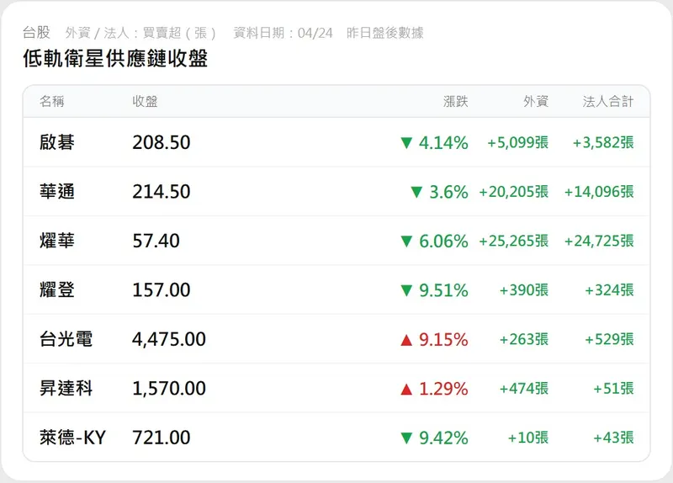The width and height of the screenshot is (673, 483).
Task: Click closing price 214.50
Action: (162, 192)
